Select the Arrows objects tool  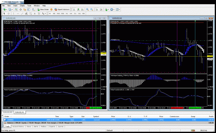point(43,13)
